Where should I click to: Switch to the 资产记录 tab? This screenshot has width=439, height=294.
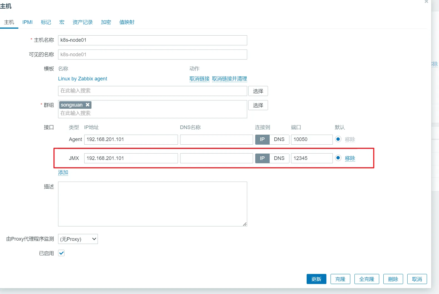click(x=83, y=22)
